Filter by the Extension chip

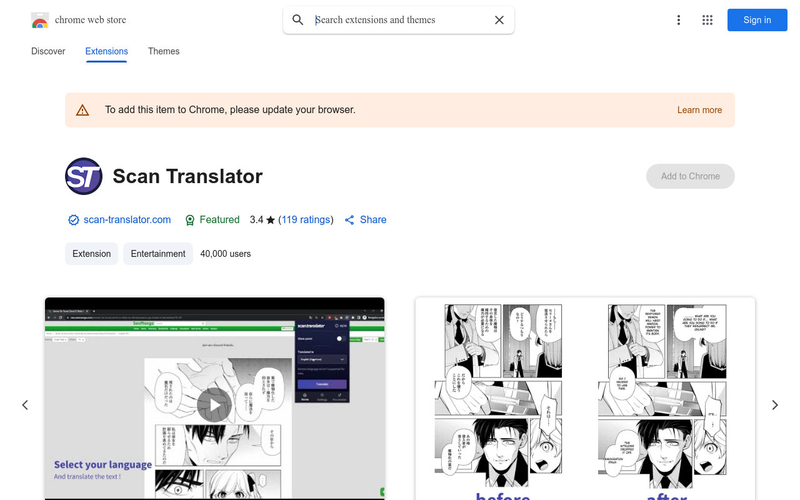click(x=91, y=254)
